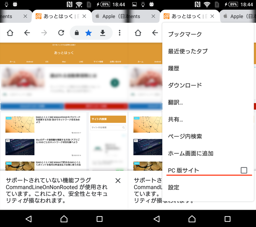Viewport: 256px width, 227px height.
Task: Open ブックマーク from the menu
Action: 185,34
